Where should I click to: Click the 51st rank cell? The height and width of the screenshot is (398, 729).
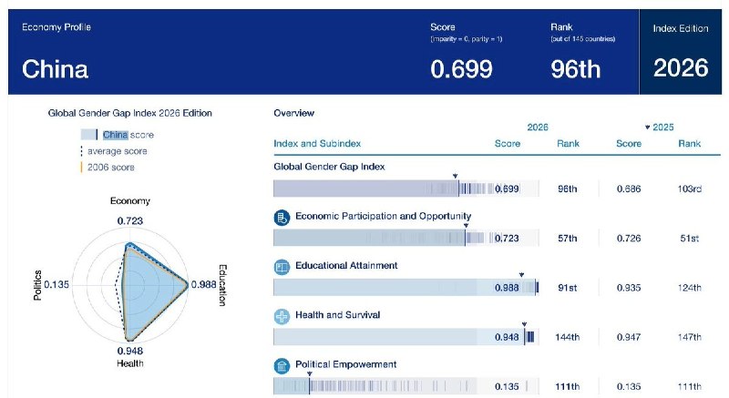690,239
